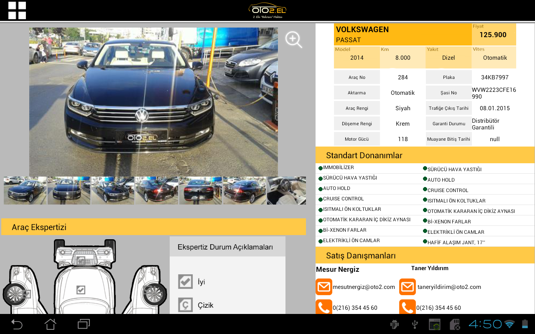Select interior seats thumbnail
This screenshot has height=334, width=535.
pos(287,190)
